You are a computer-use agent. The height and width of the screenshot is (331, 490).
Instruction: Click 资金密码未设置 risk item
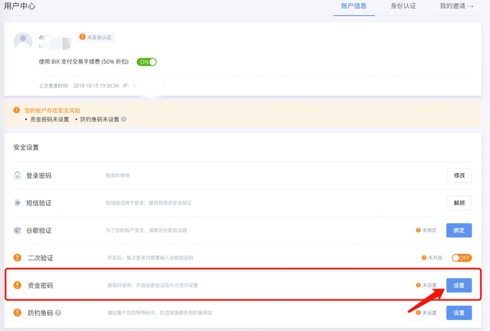tap(49, 119)
